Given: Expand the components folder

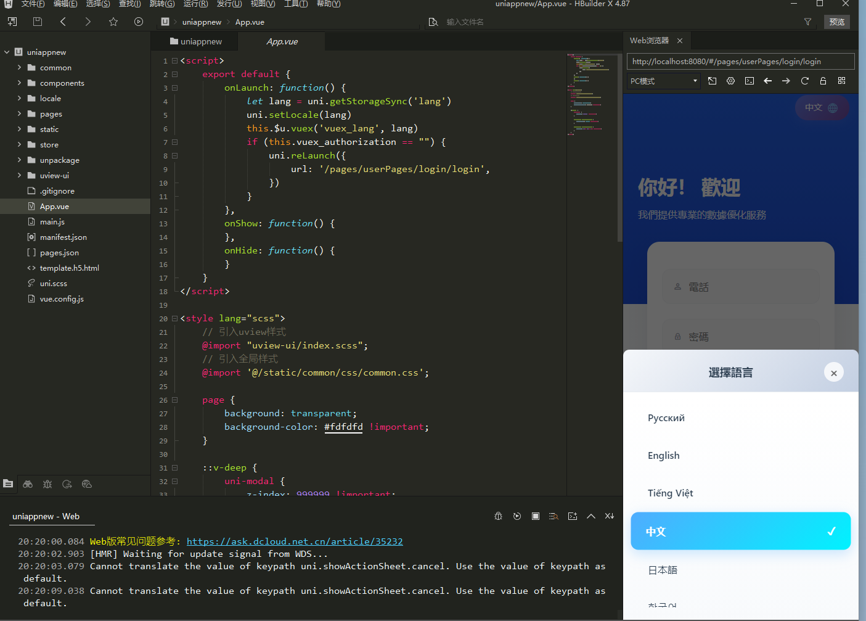Looking at the screenshot, I should click(x=19, y=83).
